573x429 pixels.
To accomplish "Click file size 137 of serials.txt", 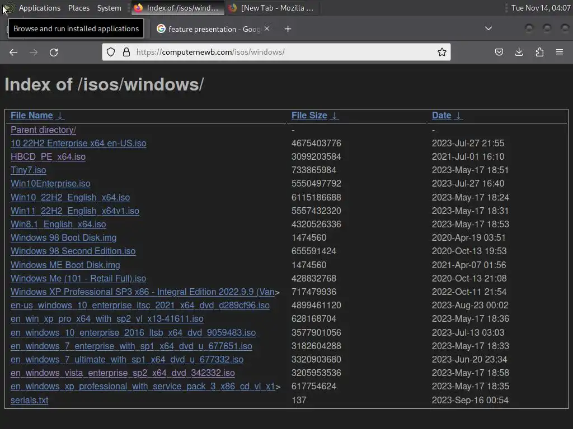I will point(299,400).
